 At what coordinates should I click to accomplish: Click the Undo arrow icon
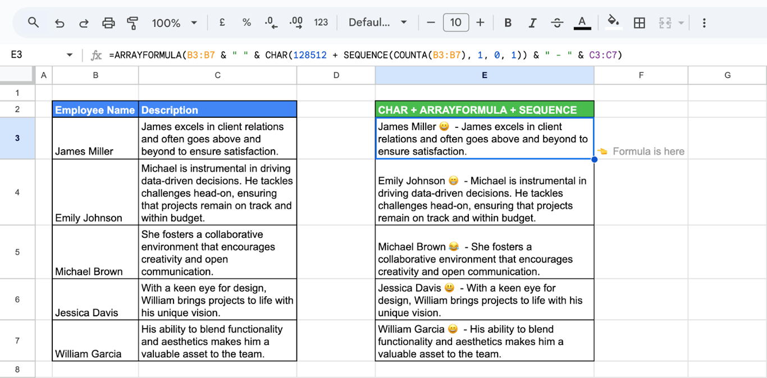(x=59, y=23)
